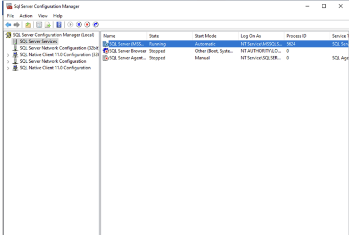This screenshot has height=237, width=351.
Task: Click the partially visible Service Type column header
Action: point(340,36)
